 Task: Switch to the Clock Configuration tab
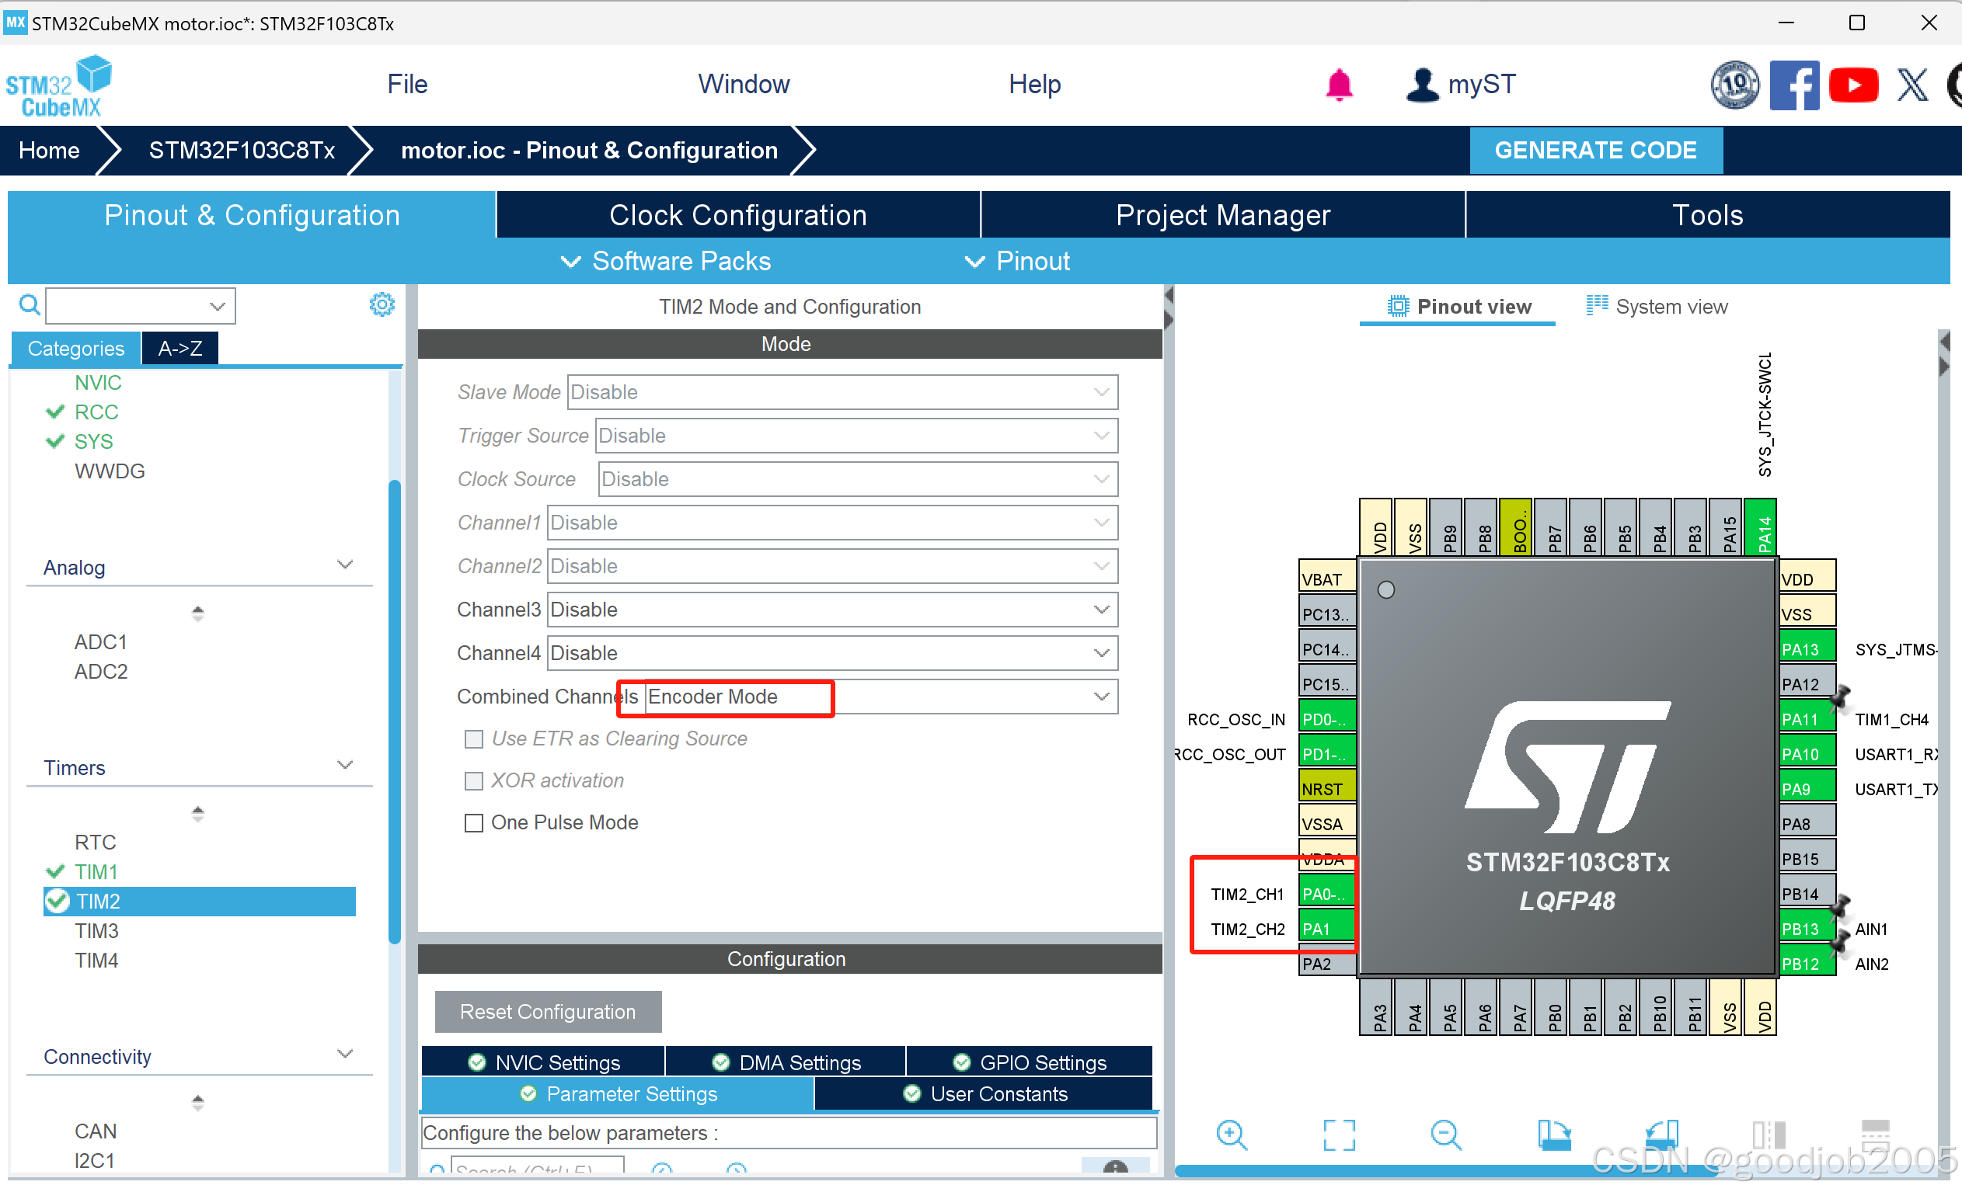737,215
